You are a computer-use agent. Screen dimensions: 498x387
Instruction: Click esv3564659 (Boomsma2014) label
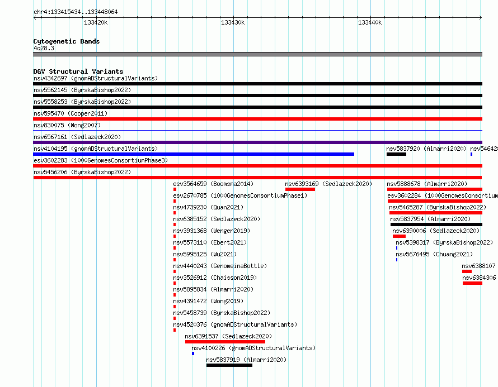213,184
